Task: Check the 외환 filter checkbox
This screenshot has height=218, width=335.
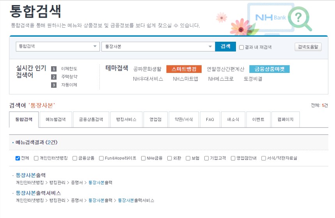Action: point(170,158)
